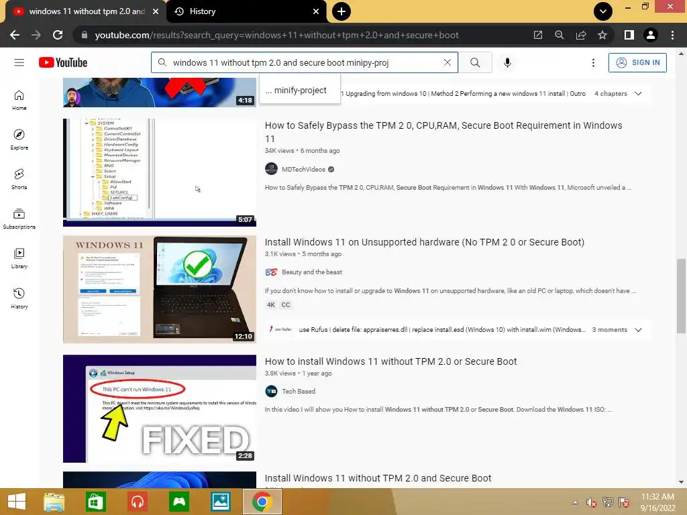
Task: Go back in the browser
Action: coord(15,35)
